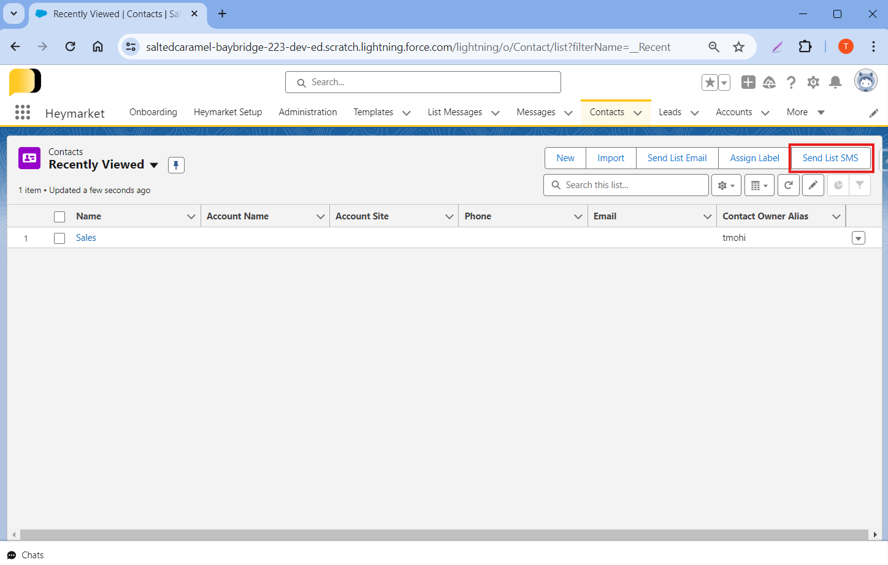
Task: Open List Messages tab dropdown chevron
Action: pos(496,113)
